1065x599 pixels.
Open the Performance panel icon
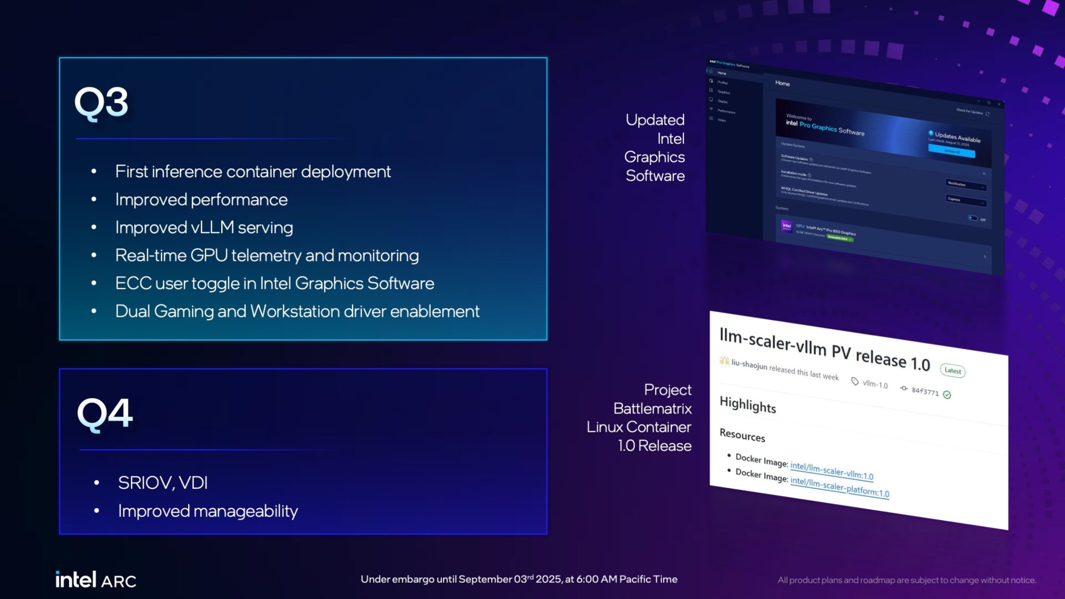pyautogui.click(x=711, y=109)
